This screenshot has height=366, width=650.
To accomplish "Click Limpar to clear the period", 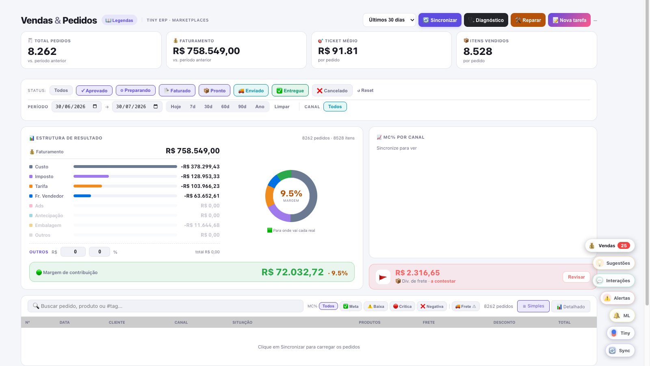I will coord(282,107).
